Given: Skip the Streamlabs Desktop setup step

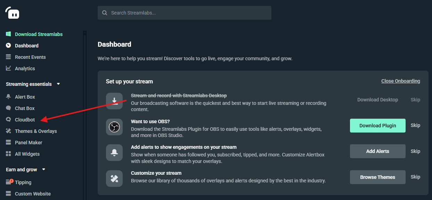Looking at the screenshot, I should (415, 99).
